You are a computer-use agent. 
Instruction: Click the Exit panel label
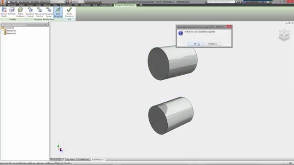pyautogui.click(x=69, y=19)
